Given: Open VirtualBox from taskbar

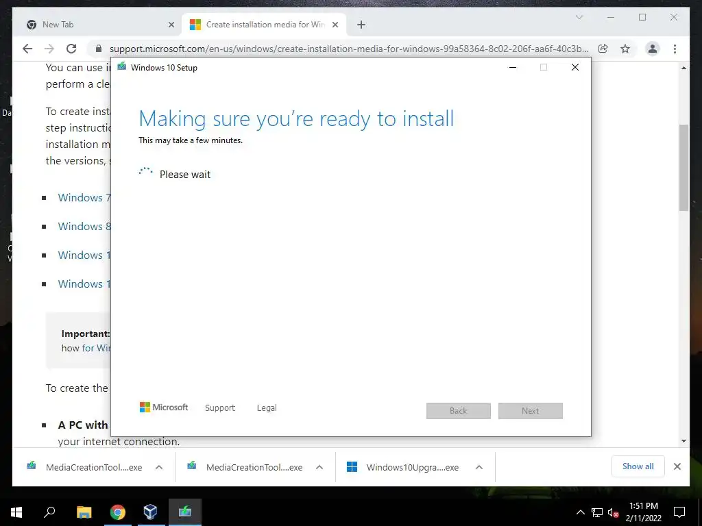Looking at the screenshot, I should (150, 512).
